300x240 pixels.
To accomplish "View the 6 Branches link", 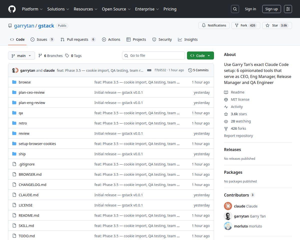I will click(x=50, y=55).
